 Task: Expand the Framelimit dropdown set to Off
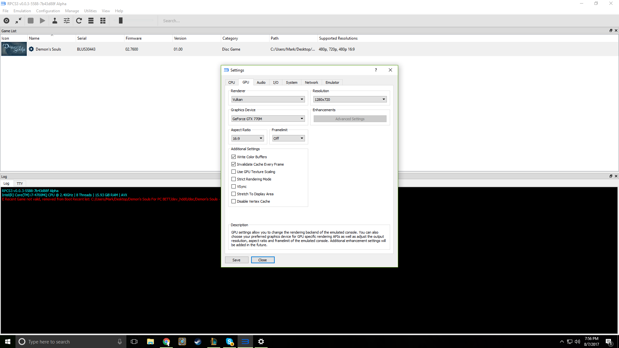coord(289,138)
